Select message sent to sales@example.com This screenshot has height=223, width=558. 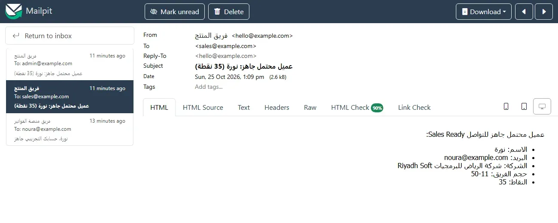[70, 96]
